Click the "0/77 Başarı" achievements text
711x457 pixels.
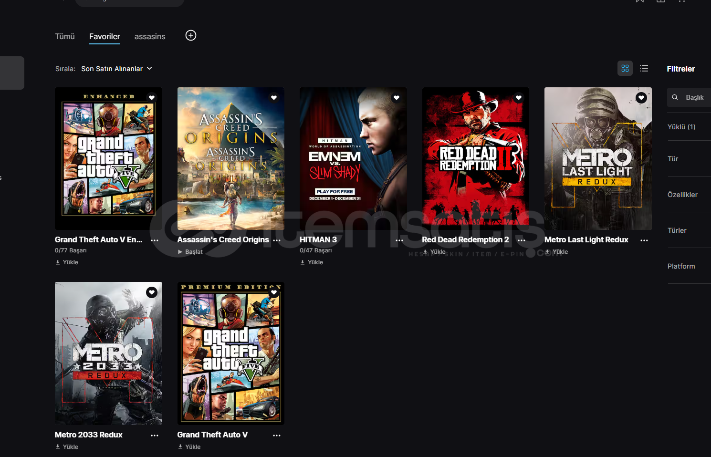click(x=71, y=250)
